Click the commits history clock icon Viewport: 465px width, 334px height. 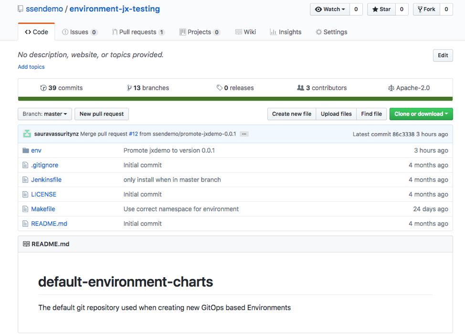[x=43, y=88]
